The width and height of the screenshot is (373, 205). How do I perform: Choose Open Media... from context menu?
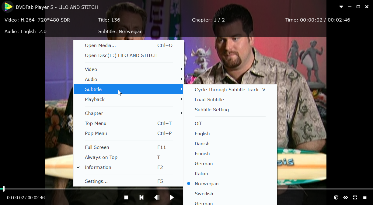tap(129, 45)
